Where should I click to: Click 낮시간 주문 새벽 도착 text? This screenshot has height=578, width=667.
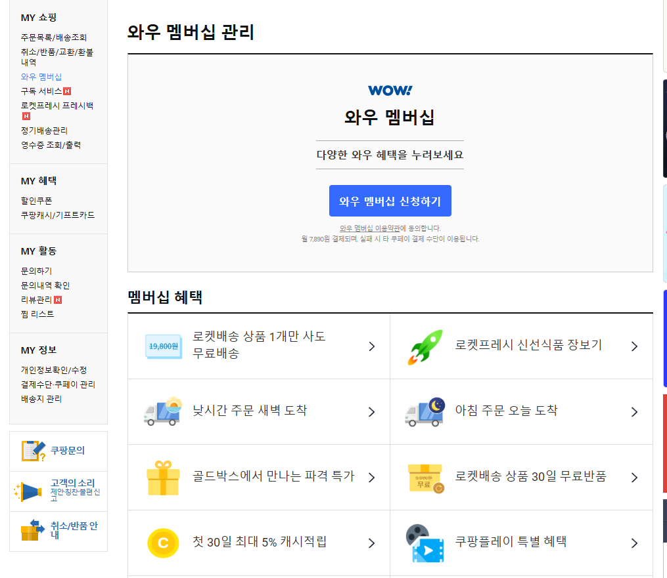(250, 410)
